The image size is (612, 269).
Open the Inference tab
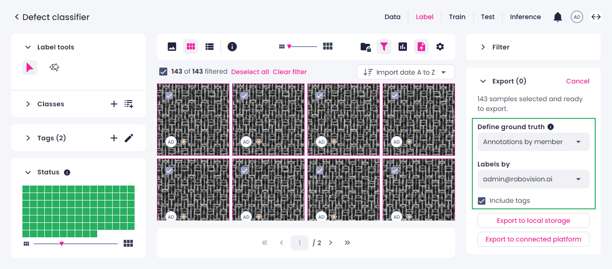(x=525, y=17)
